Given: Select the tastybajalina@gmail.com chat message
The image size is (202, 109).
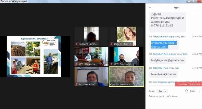Looking at the screenshot, I should (167, 60).
